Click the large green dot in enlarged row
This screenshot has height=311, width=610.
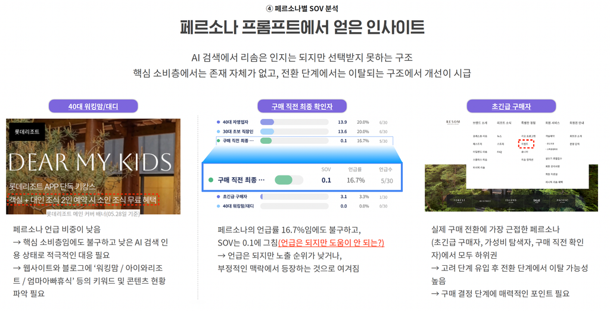(211, 180)
